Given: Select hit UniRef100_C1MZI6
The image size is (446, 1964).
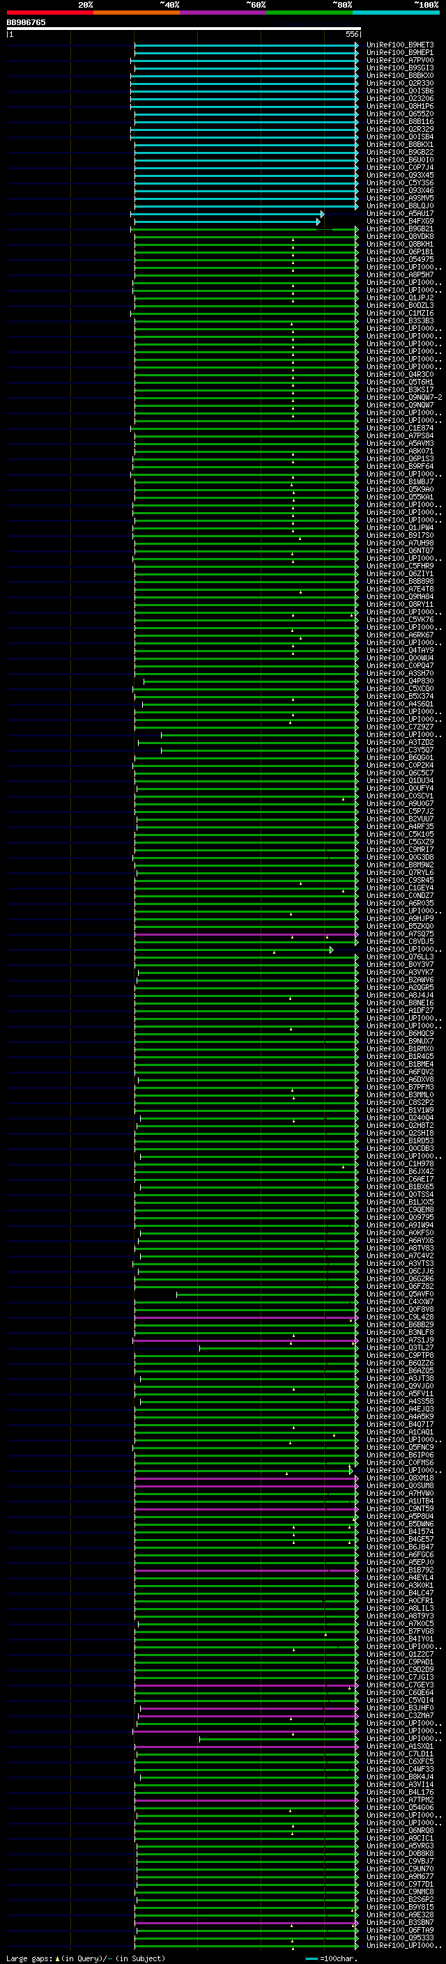Looking at the screenshot, I should coord(400,313).
